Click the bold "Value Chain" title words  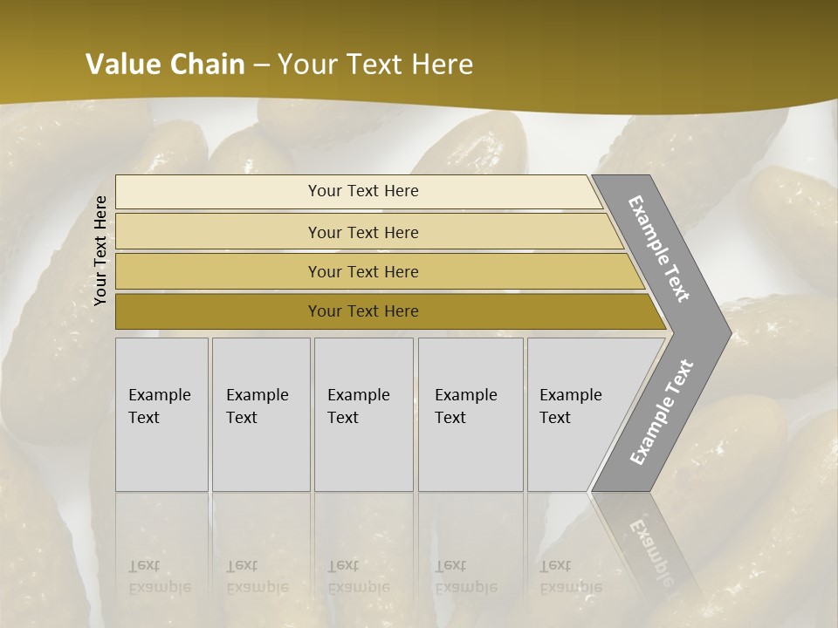click(165, 65)
